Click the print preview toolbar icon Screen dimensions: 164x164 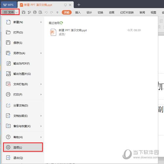40,12
